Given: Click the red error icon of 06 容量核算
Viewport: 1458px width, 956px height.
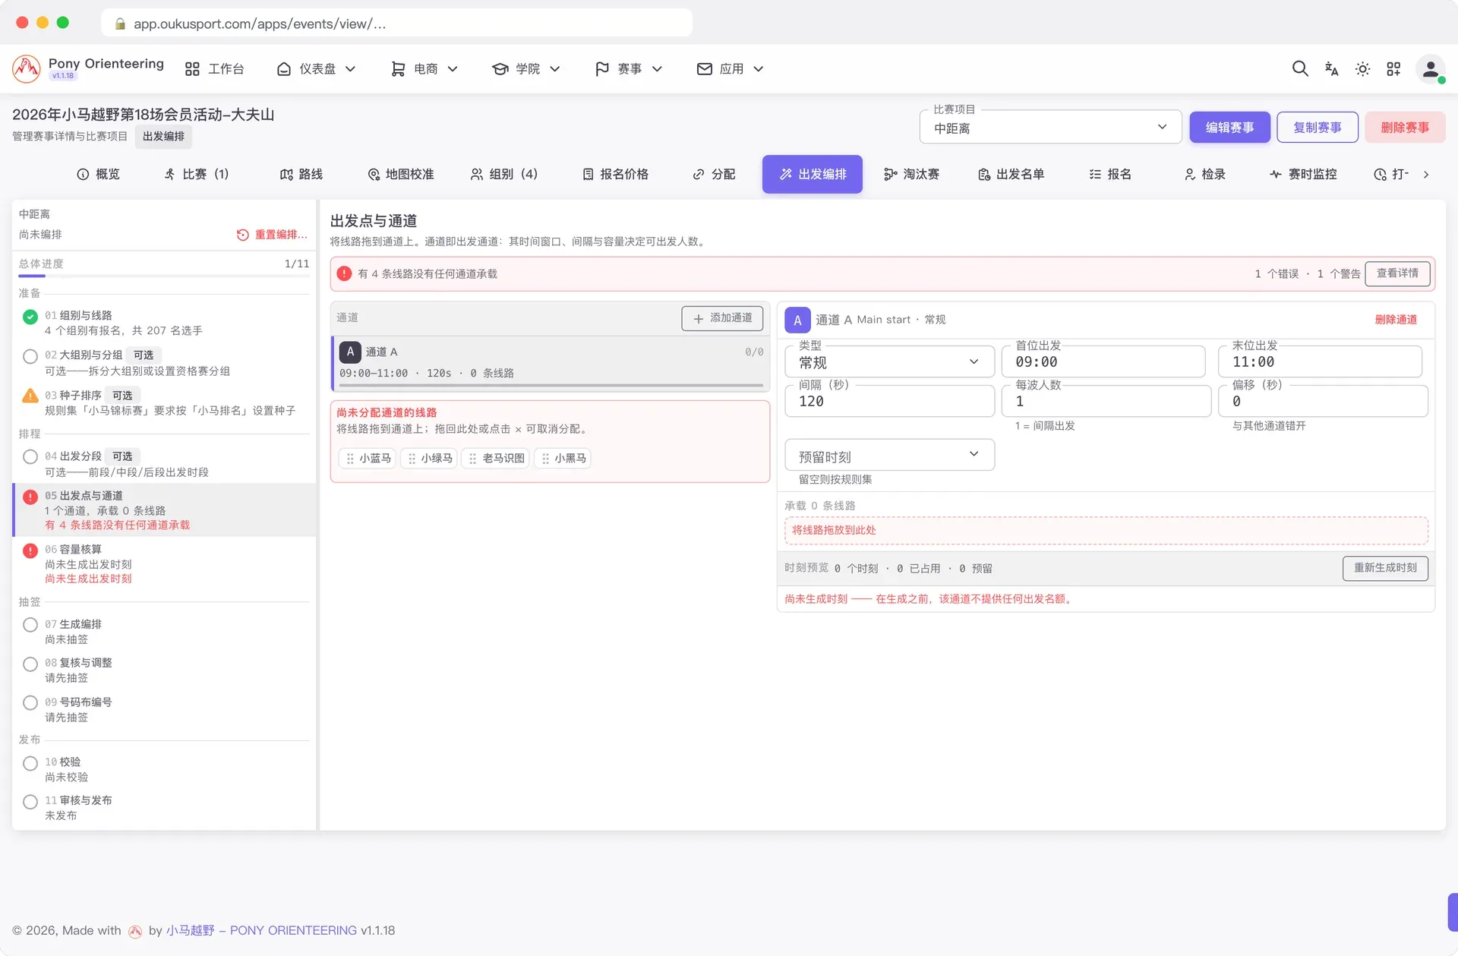Looking at the screenshot, I should coord(30,551).
